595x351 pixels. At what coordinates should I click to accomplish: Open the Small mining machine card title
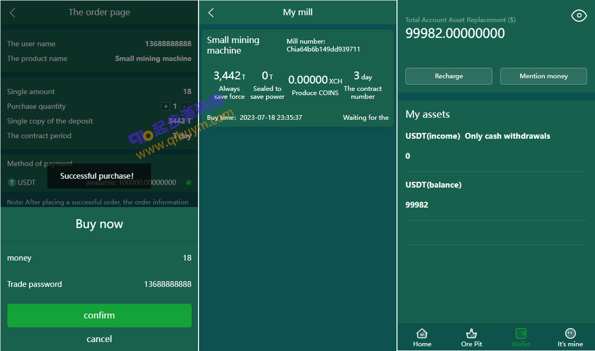pos(233,45)
